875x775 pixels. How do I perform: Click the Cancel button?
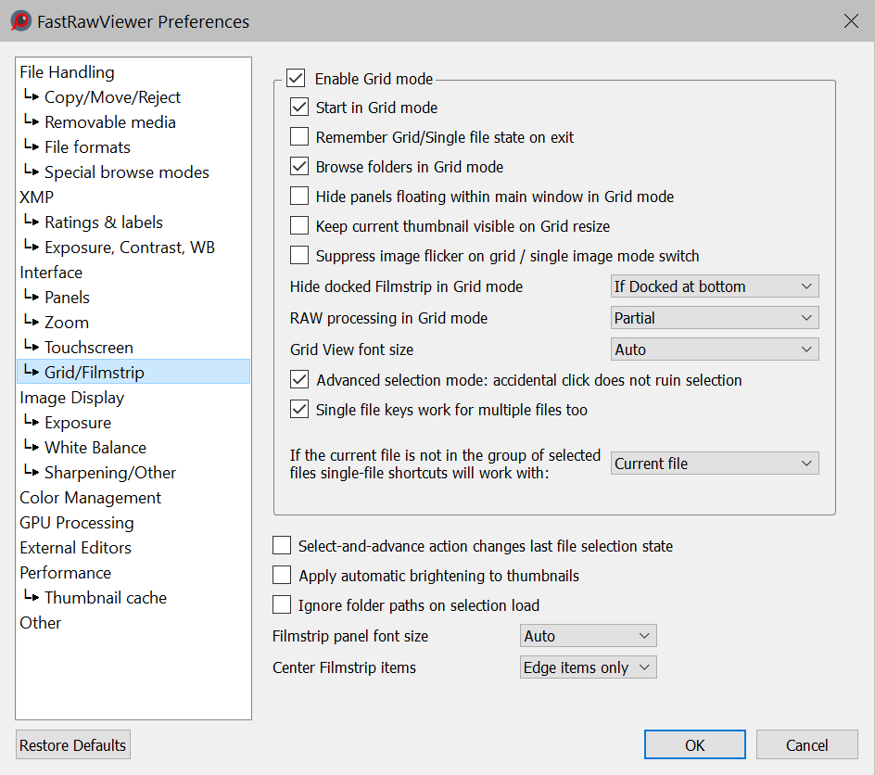[x=806, y=745]
